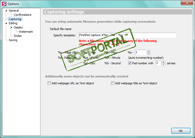Viewport: 195px width, 138px height.
Task: Enable Add webpage URL as Text object
Action: tap(49, 83)
